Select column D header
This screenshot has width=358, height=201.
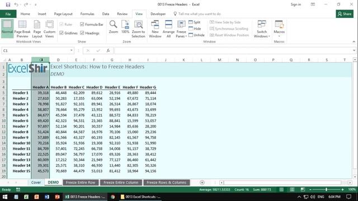click(58, 60)
